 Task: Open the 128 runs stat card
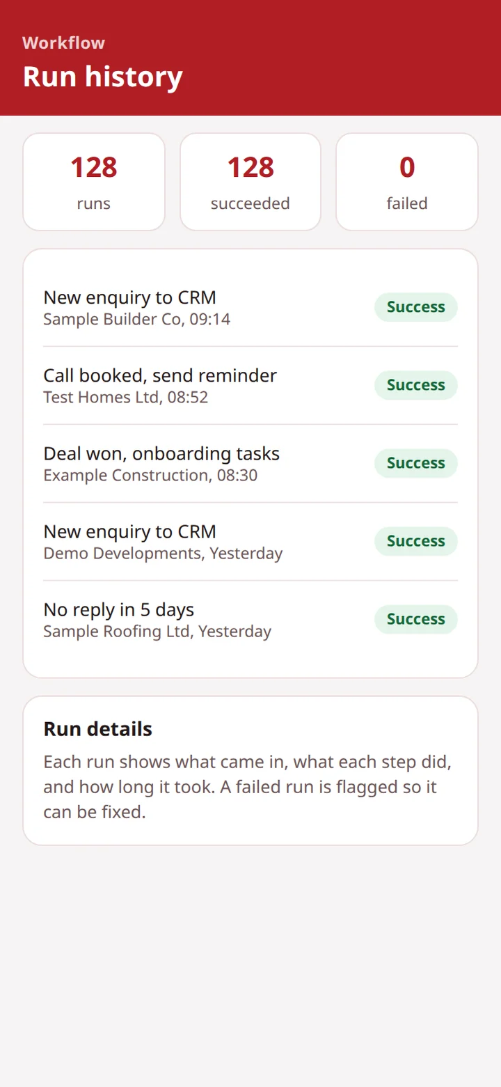click(x=94, y=182)
